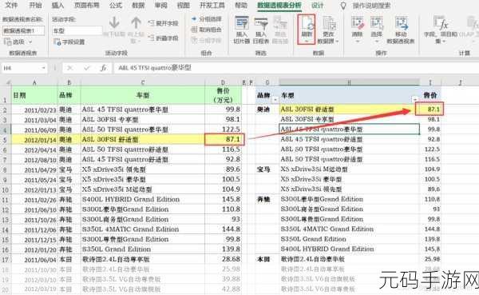Click the date cell 2011/02/23
Screen dimensions: 479x295
pos(34,110)
